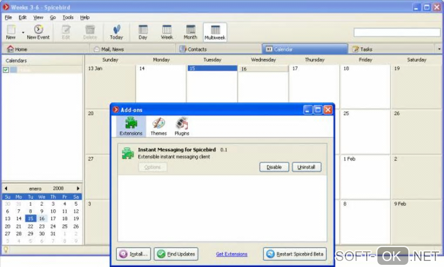
Task: Click the New toolbar icon
Action: [11, 32]
